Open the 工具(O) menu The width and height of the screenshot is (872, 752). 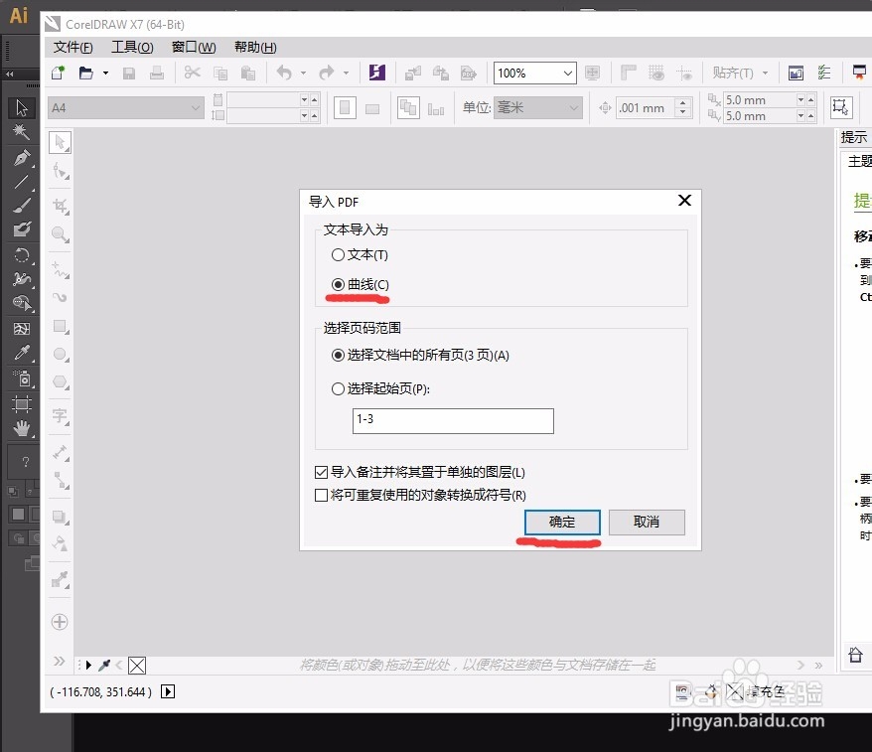pos(132,47)
